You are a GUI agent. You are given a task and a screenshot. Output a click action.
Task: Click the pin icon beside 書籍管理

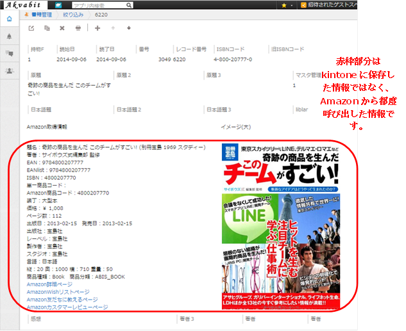tap(26, 15)
